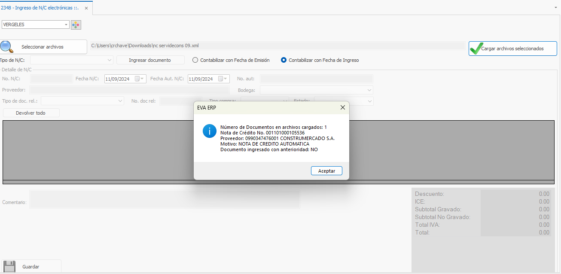The image size is (561, 274).
Task: Click into the Comentario text field
Action: (164, 199)
